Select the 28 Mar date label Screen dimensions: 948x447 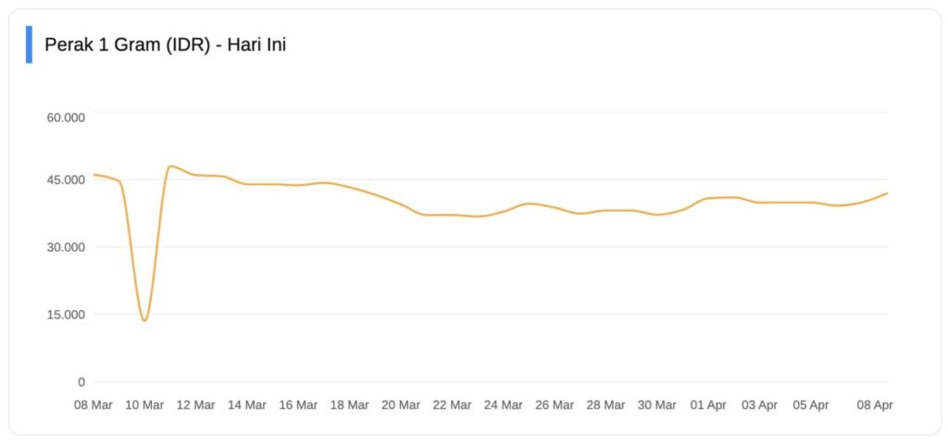pyautogui.click(x=605, y=405)
